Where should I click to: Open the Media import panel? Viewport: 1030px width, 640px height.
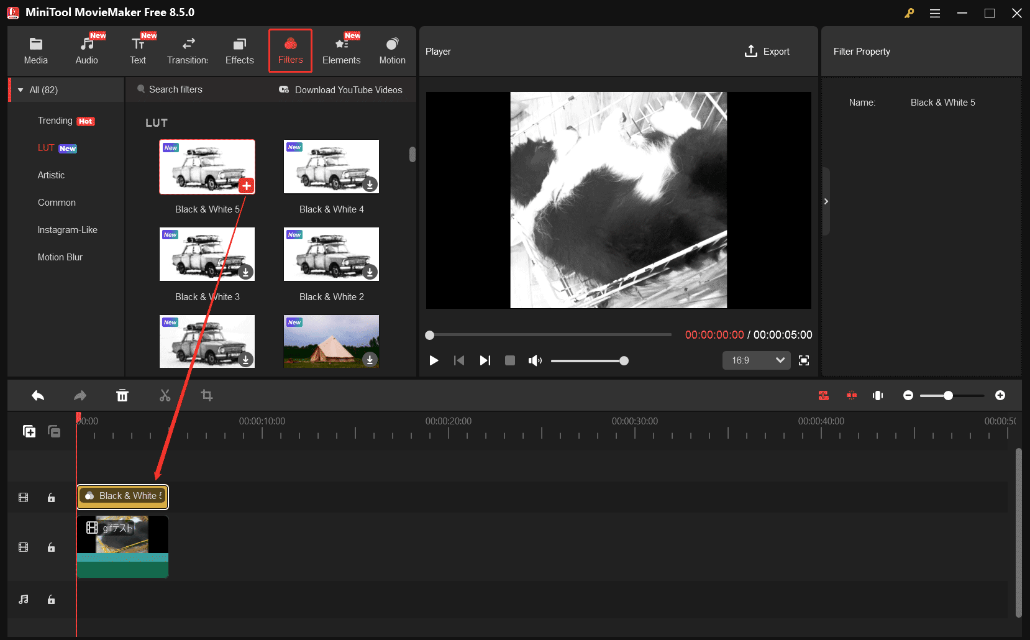click(35, 50)
